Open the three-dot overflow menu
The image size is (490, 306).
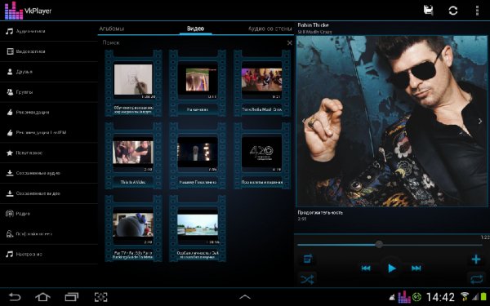(477, 11)
